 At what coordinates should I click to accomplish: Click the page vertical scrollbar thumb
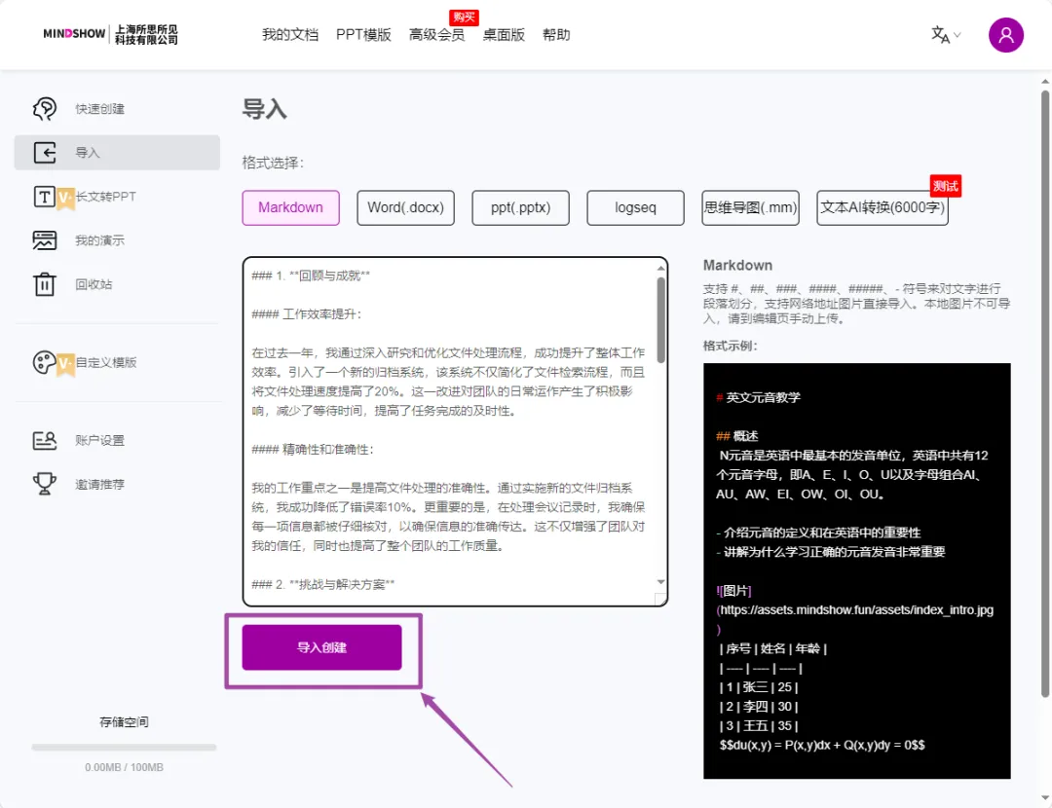pos(1044,394)
